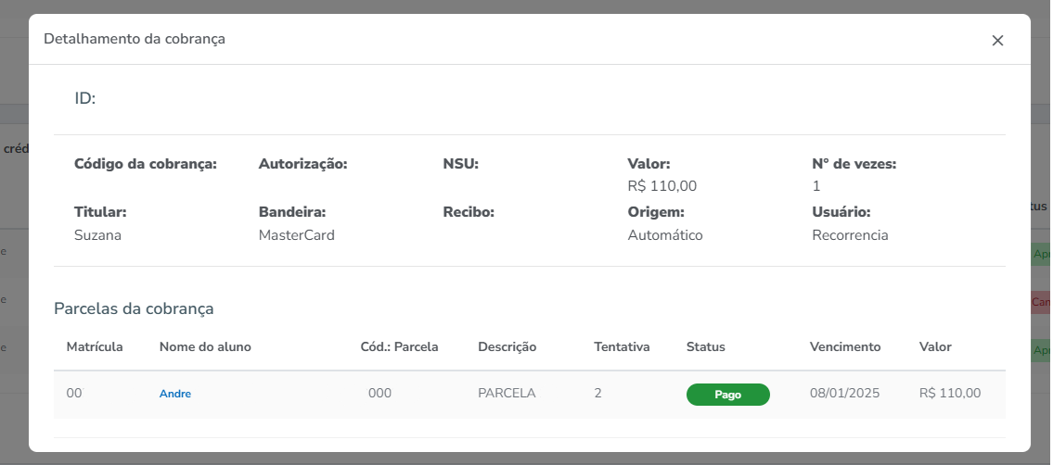The height and width of the screenshot is (465, 1053).
Task: Click the Vencimento column header
Action: [845, 346]
